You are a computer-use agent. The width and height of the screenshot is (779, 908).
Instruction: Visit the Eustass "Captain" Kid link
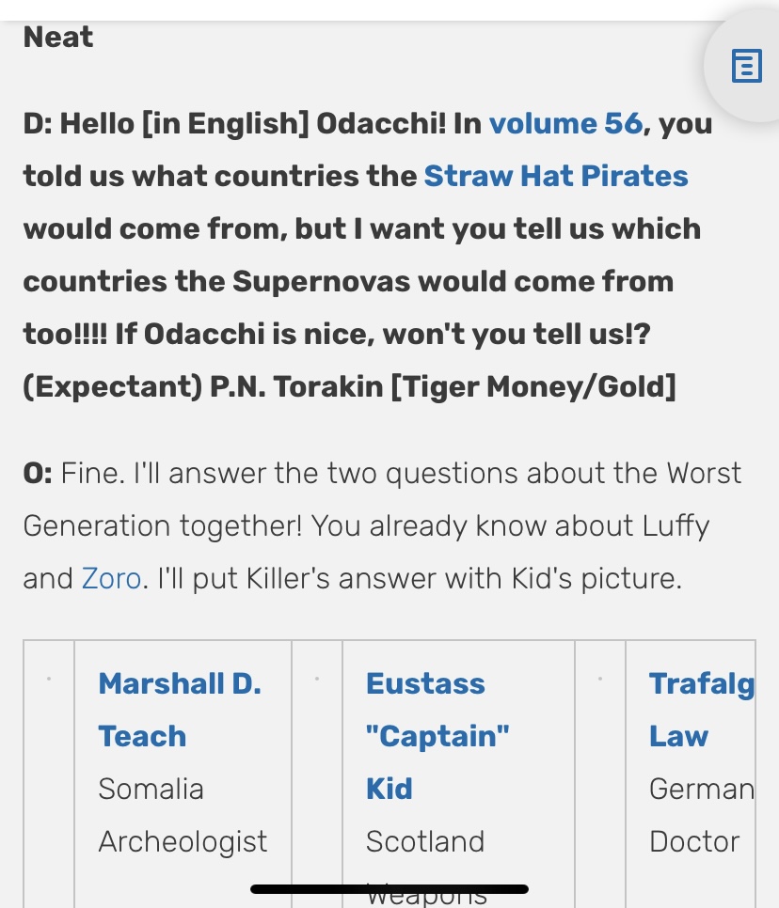(x=437, y=735)
